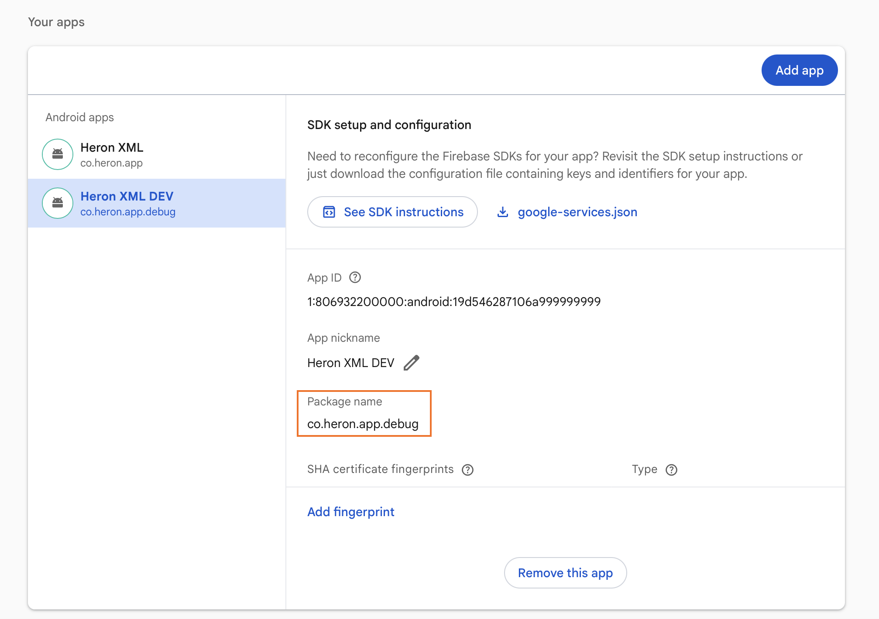Viewport: 879px width, 619px height.
Task: Open App ID help tooltip icon
Action: pos(355,277)
